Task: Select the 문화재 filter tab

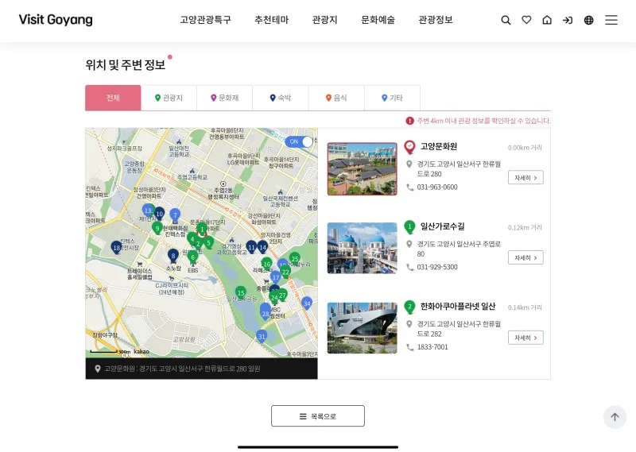Action: [225, 98]
